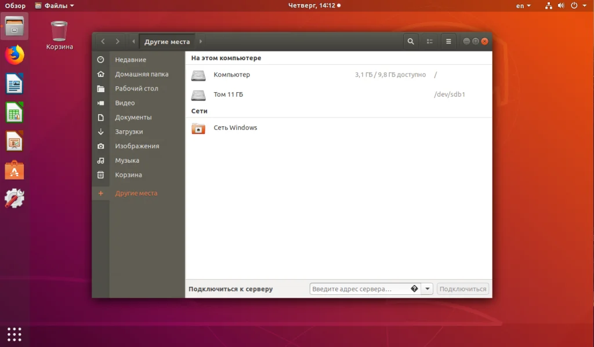The height and width of the screenshot is (347, 594).
Task: Click the free space text for Computer
Action: pos(390,75)
